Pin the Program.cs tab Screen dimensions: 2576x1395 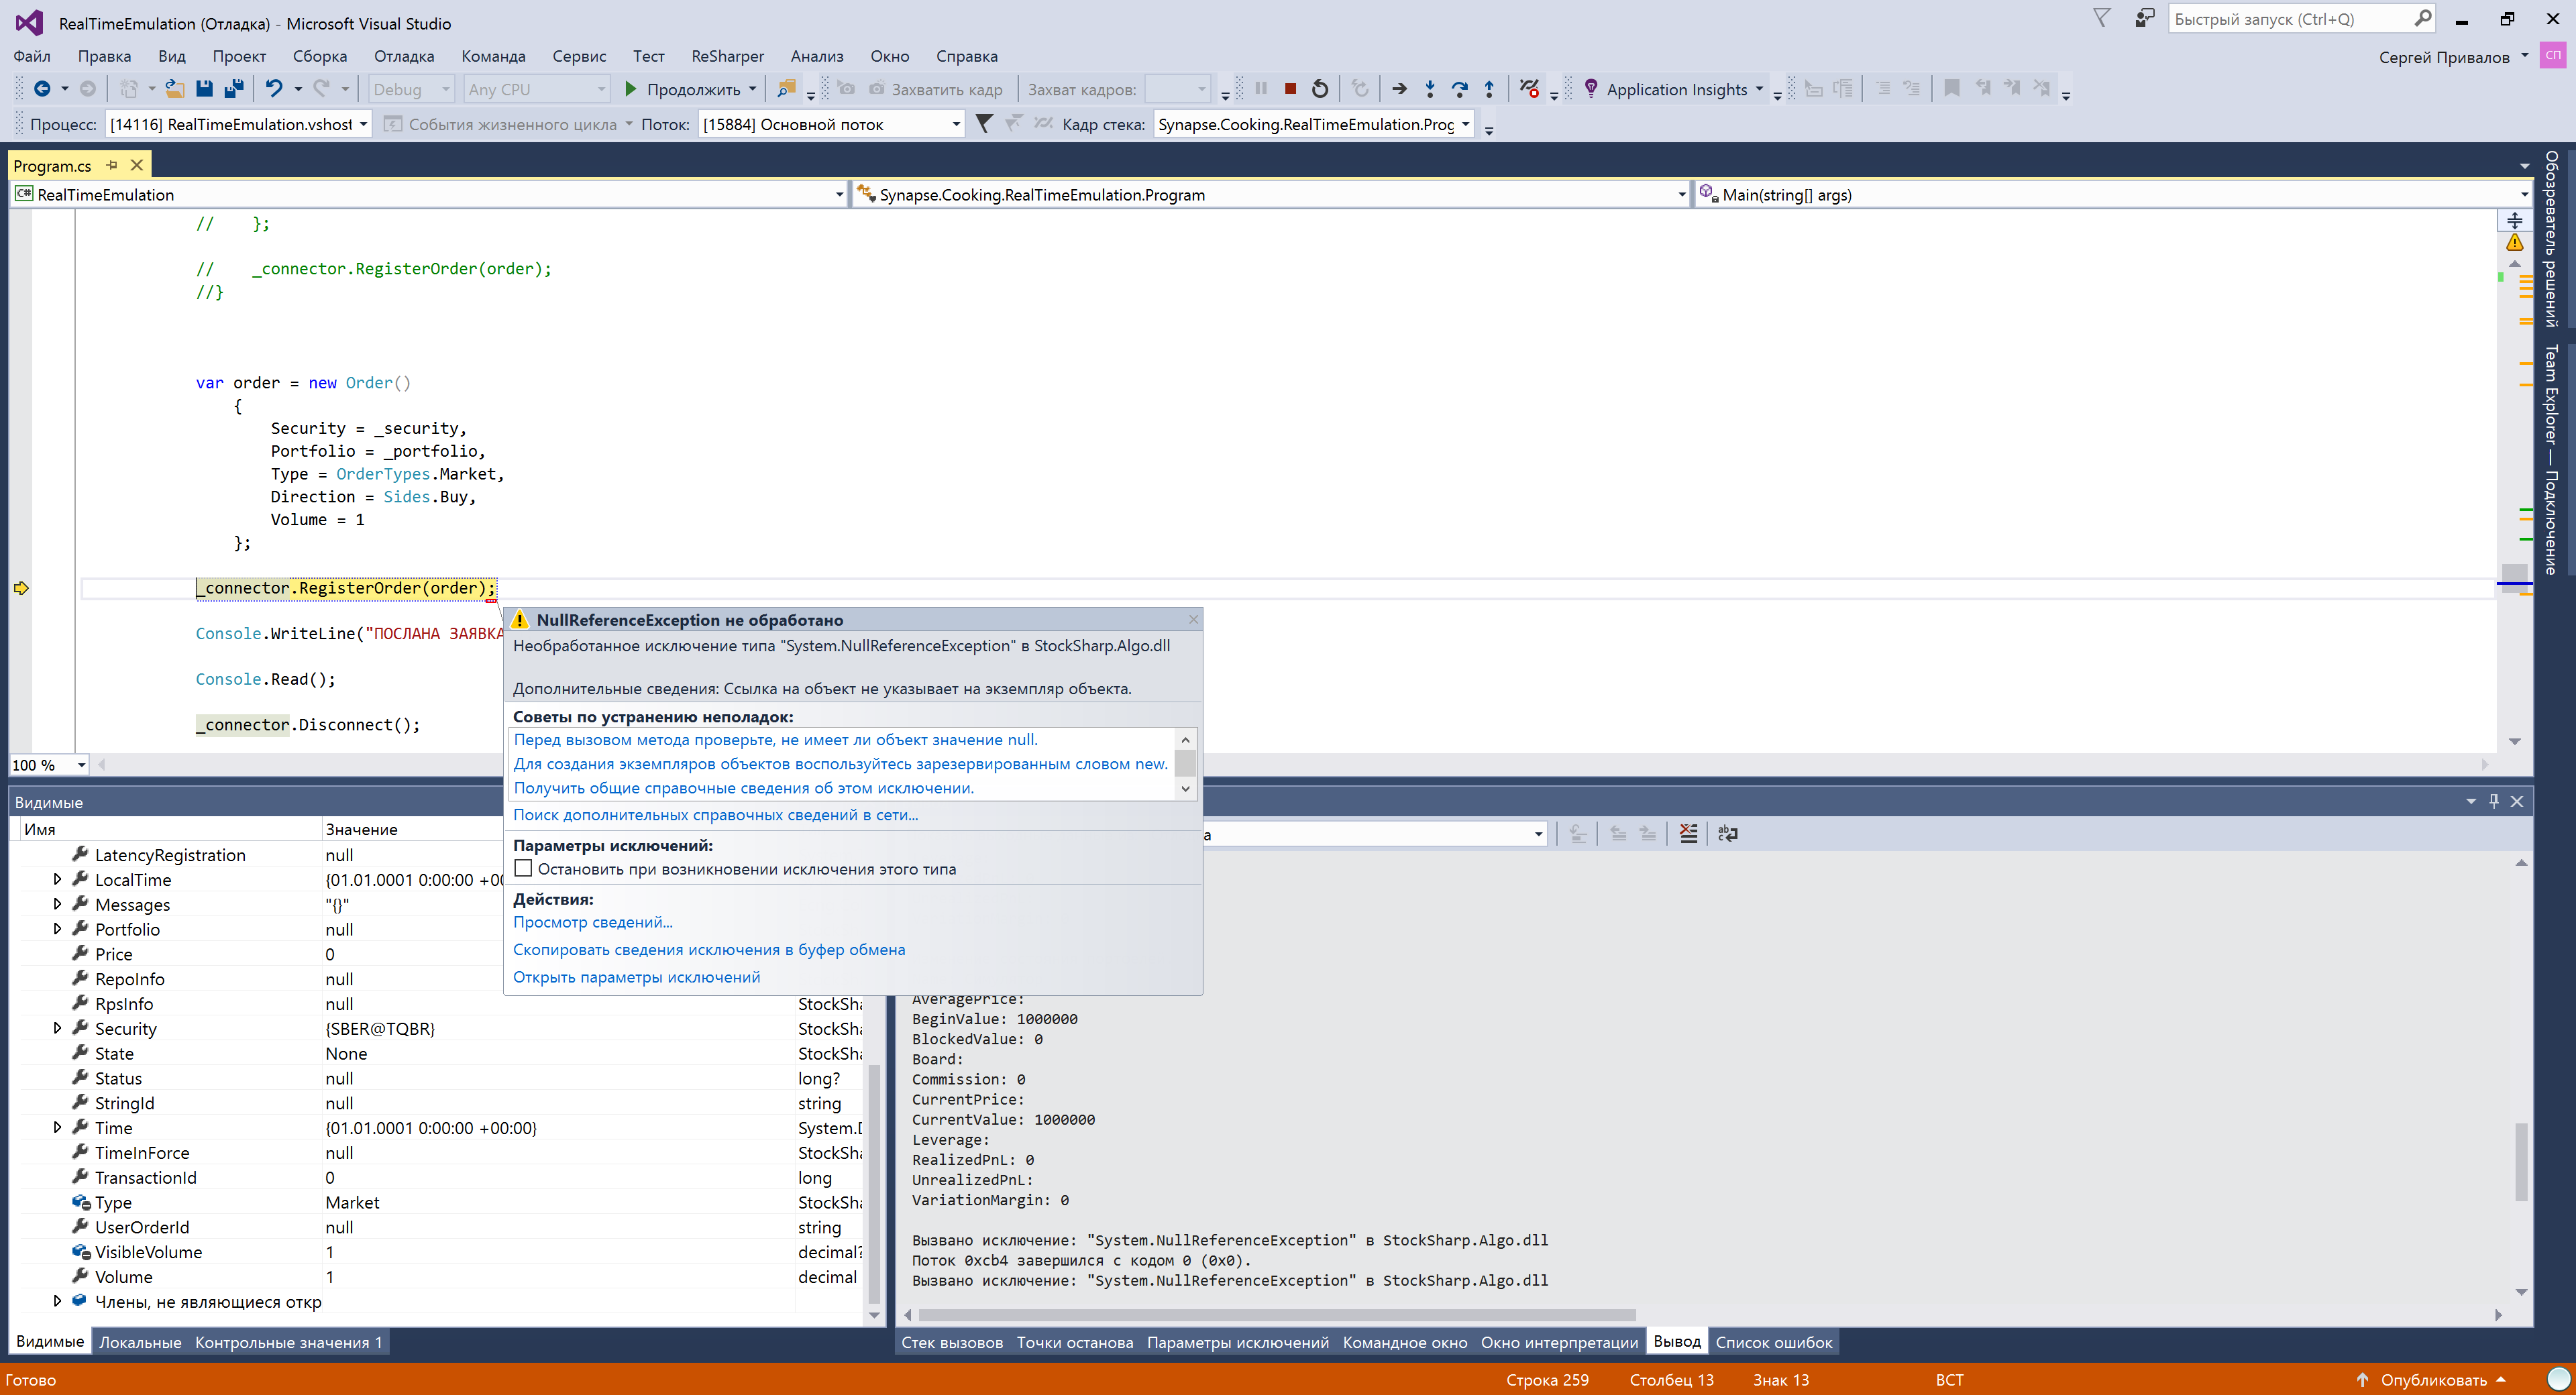click(112, 165)
